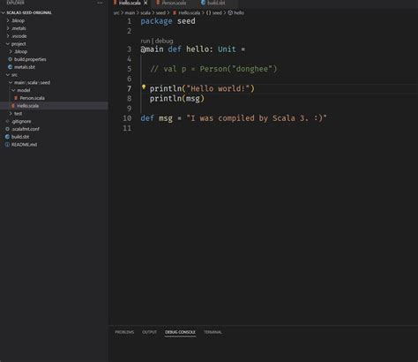
Task: Click the main breadcrumb segment
Action: click(130, 12)
